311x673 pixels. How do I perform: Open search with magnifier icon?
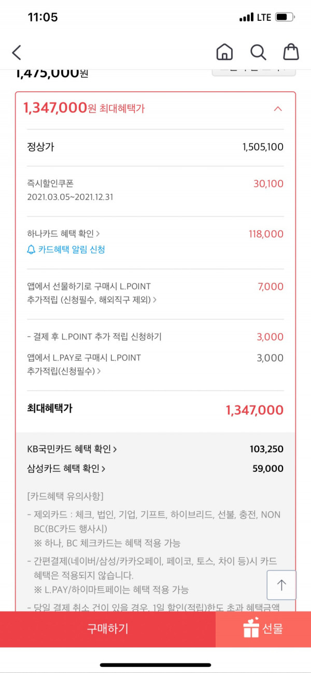[258, 52]
